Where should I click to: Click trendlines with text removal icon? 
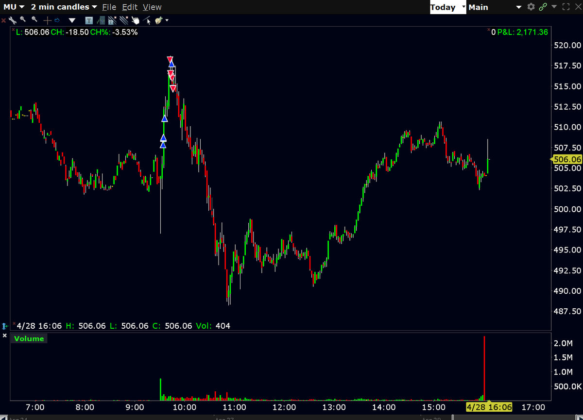[x=113, y=20]
